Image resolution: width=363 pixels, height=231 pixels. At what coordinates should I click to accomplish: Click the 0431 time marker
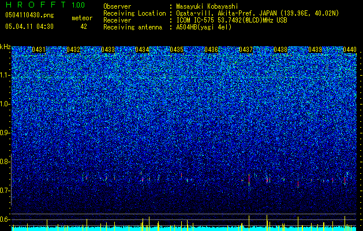39,50
